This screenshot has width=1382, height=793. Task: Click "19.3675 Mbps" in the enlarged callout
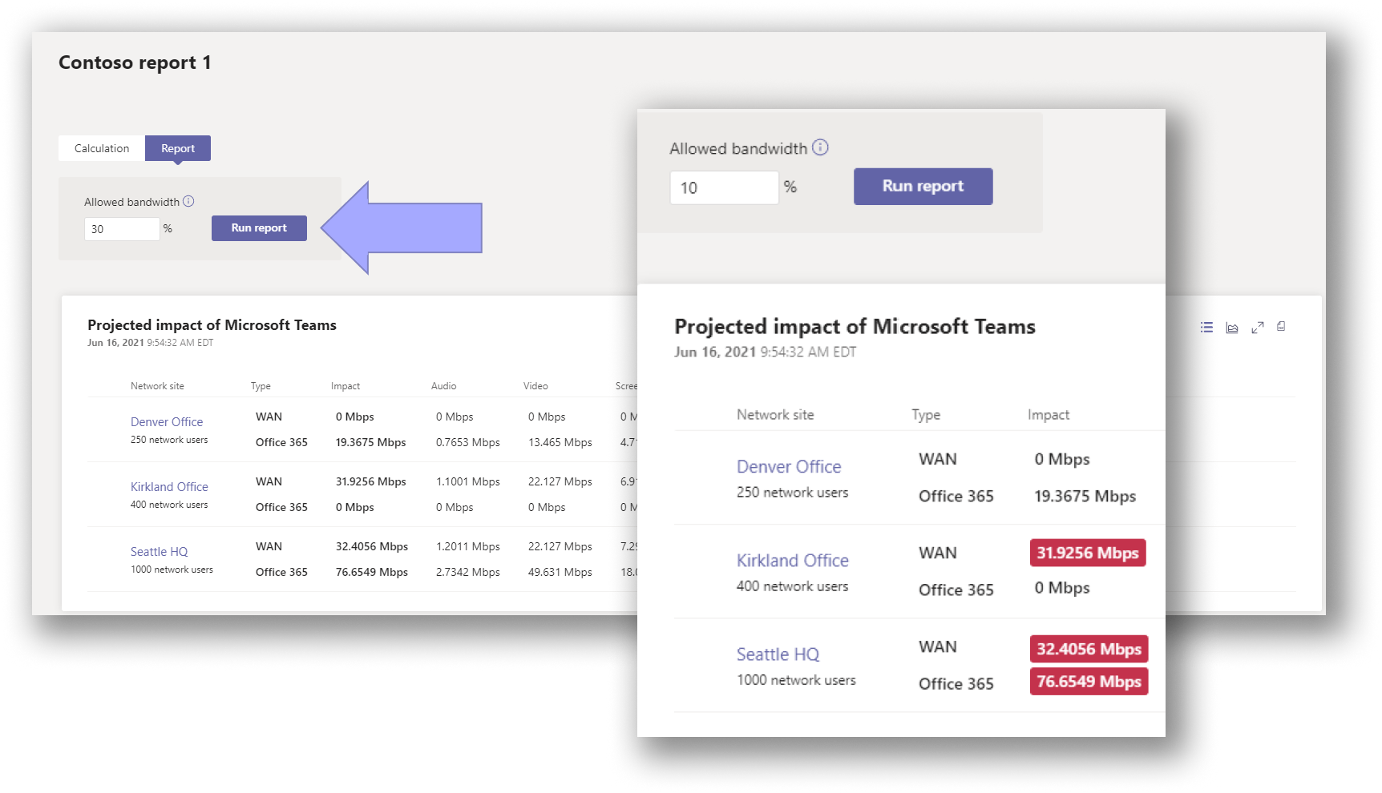(x=1085, y=497)
